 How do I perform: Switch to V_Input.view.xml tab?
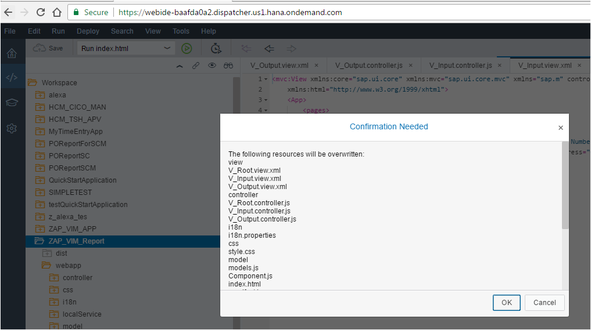pyautogui.click(x=545, y=66)
